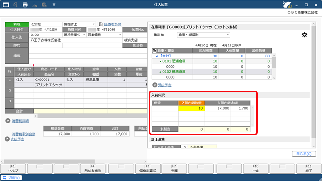
Task: Click the AI assistant icon
Action: [x=287, y=4]
